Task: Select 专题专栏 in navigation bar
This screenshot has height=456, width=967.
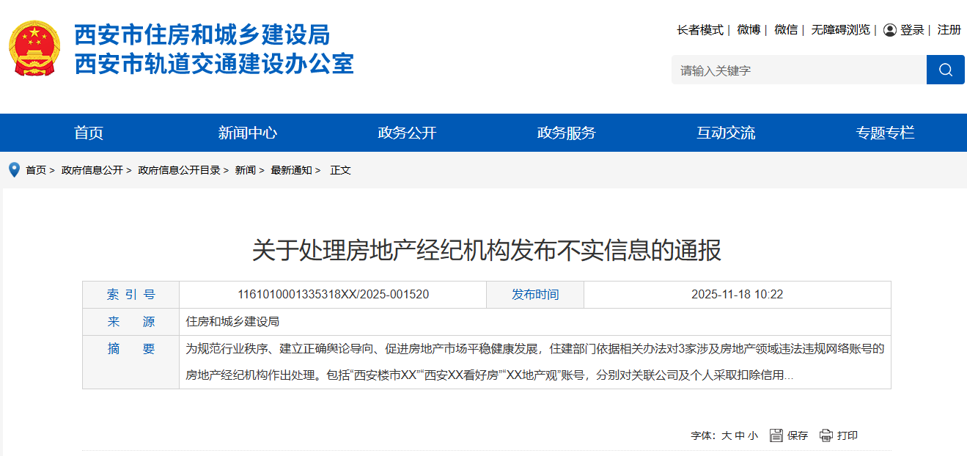Action: click(x=885, y=133)
